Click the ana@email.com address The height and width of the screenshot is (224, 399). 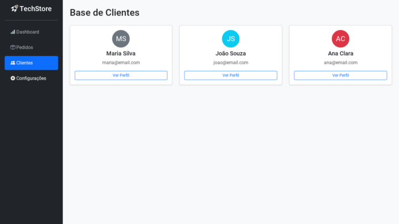click(340, 62)
